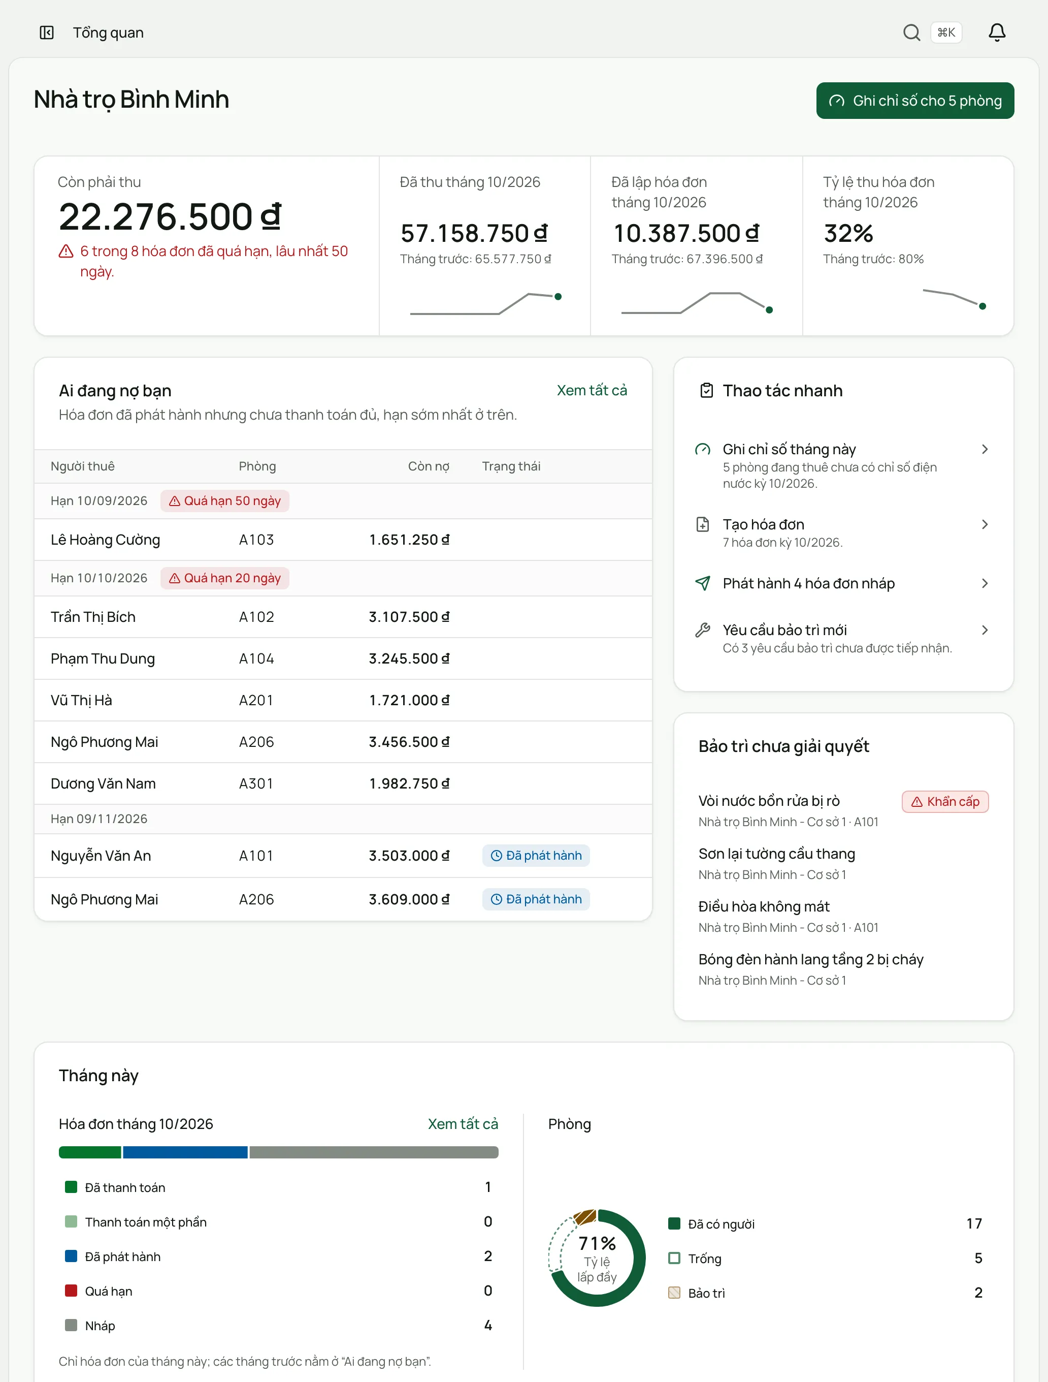Image resolution: width=1048 pixels, height=1382 pixels.
Task: Click the gray Nháp segment of invoice bar
Action: pyautogui.click(x=374, y=1153)
